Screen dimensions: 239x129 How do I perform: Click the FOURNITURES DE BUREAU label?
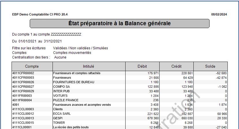[x=74, y=82]
